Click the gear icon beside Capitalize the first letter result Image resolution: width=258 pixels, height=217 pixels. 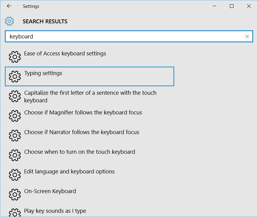point(15,96)
